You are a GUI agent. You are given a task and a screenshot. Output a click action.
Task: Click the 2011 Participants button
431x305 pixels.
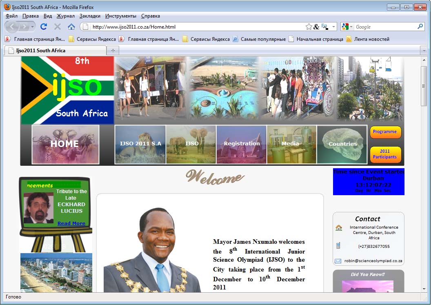(385, 154)
